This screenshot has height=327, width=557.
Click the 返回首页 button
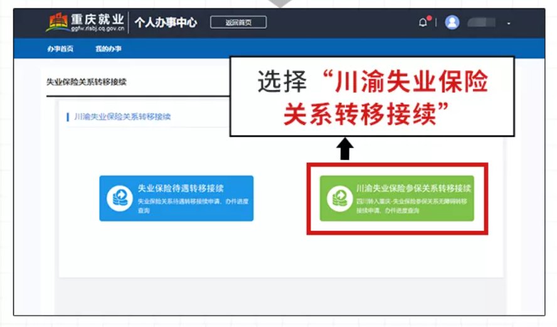click(x=238, y=23)
